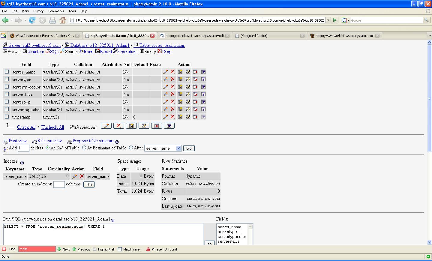
Task: Open the URL bar history dropdown
Action: point(328,20)
